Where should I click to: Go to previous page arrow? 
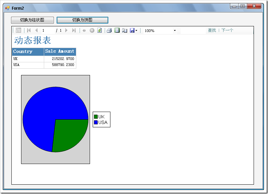tap(36, 30)
